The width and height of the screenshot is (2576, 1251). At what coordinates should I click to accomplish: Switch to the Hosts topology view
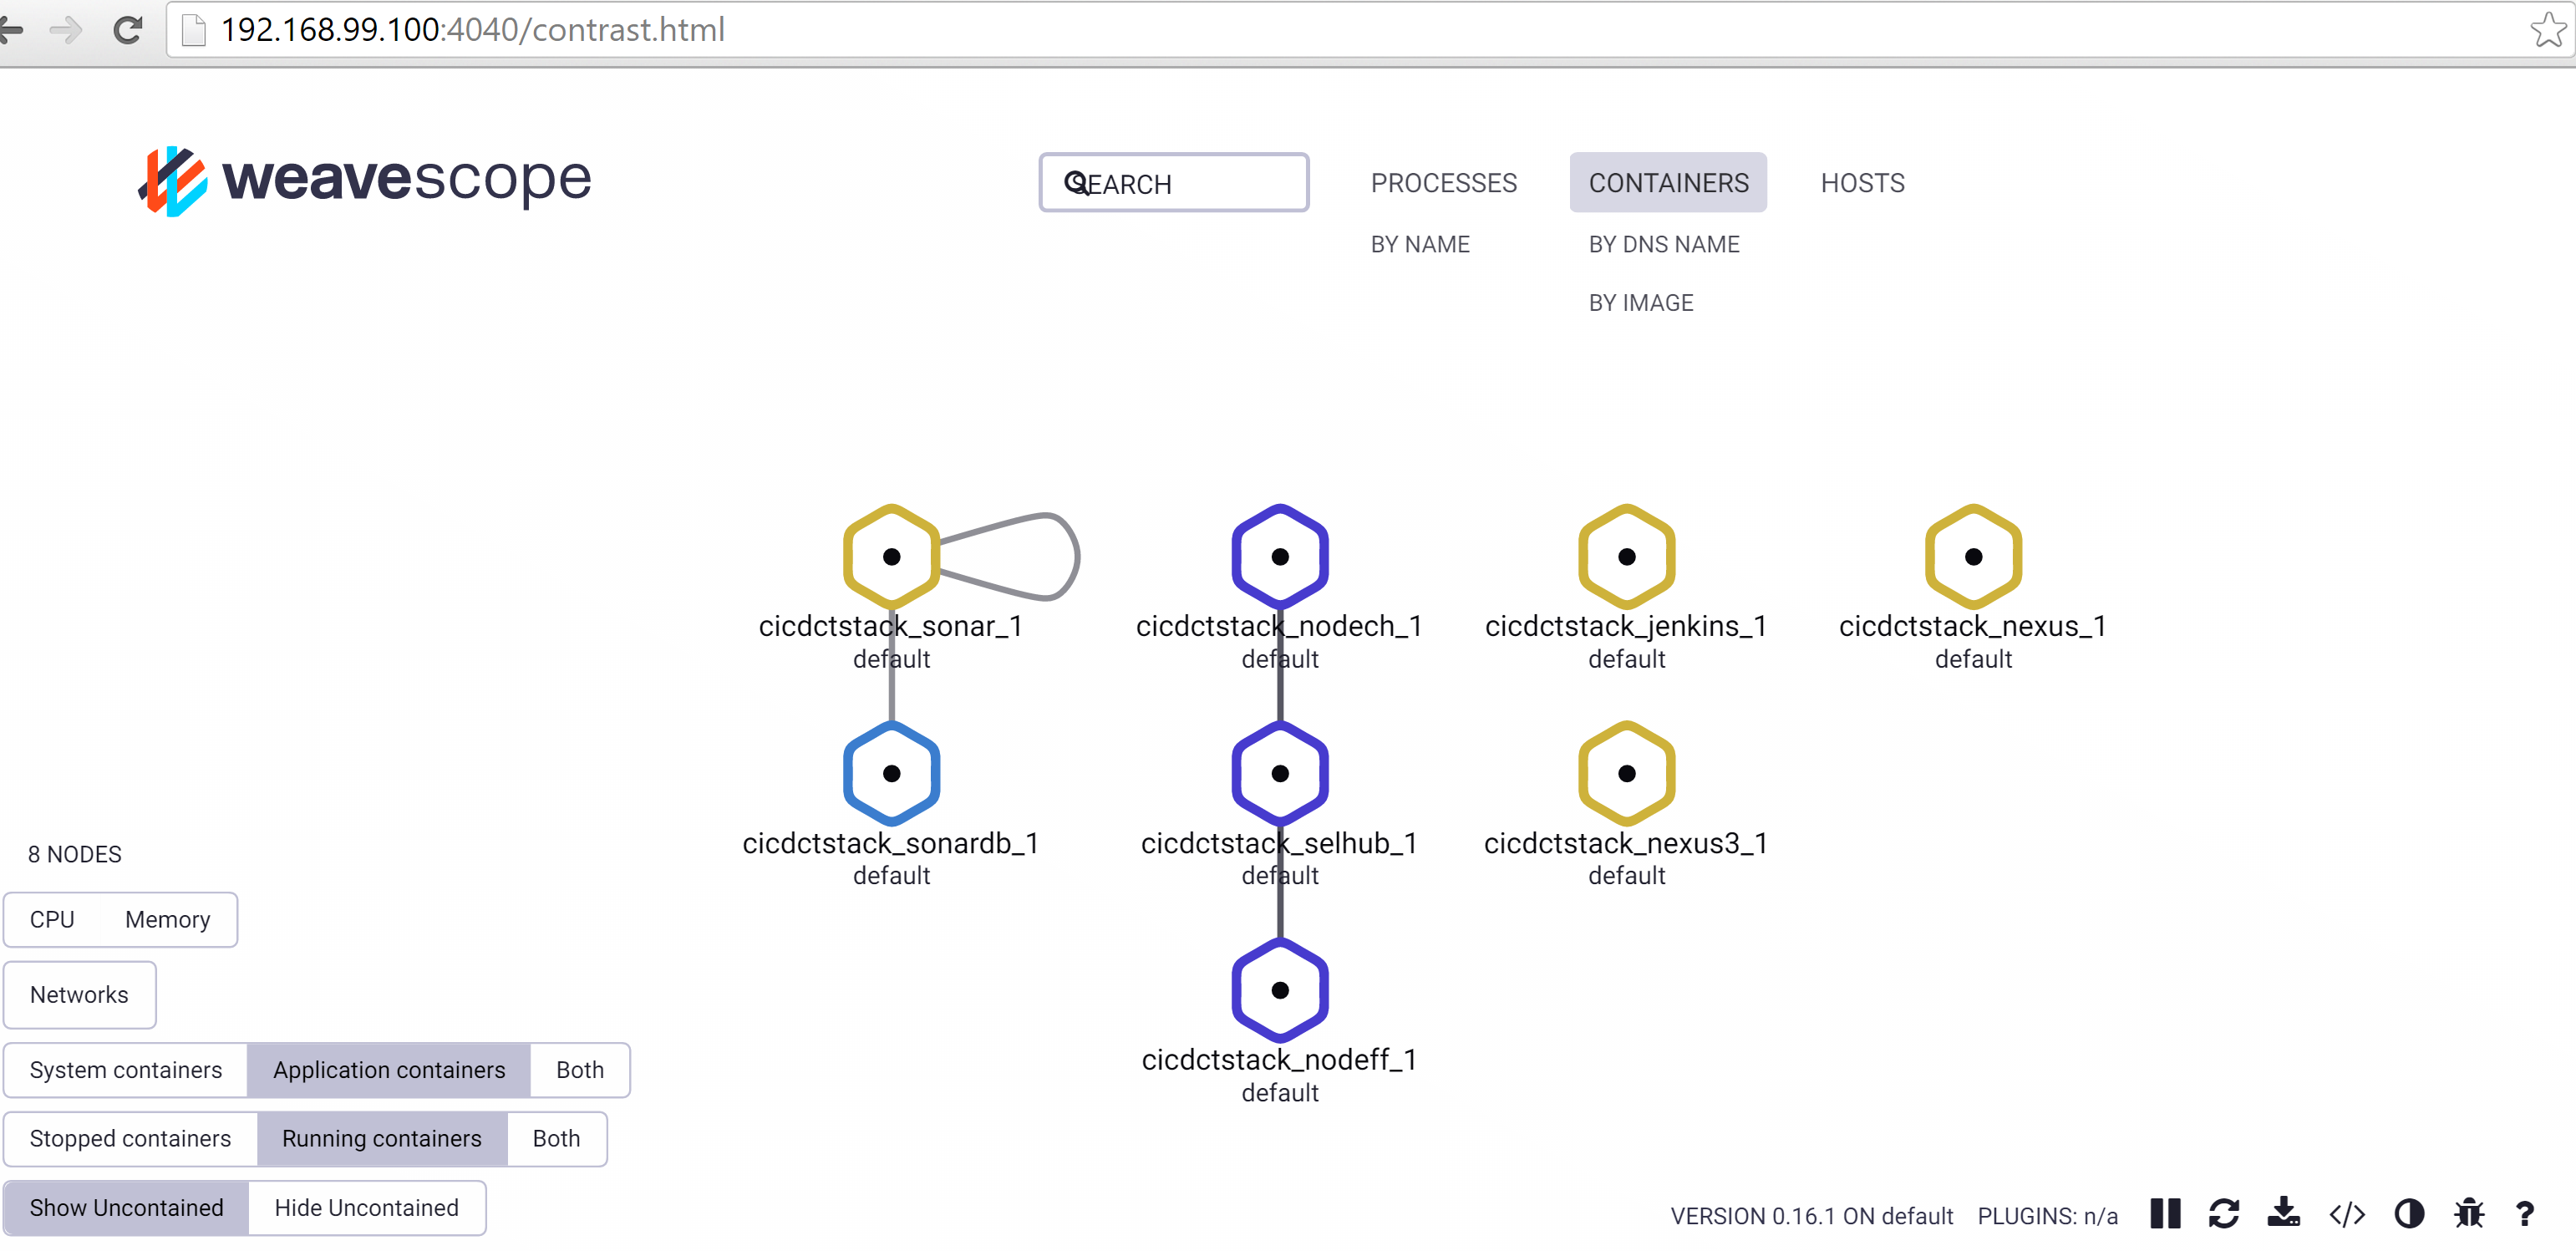tap(1862, 183)
